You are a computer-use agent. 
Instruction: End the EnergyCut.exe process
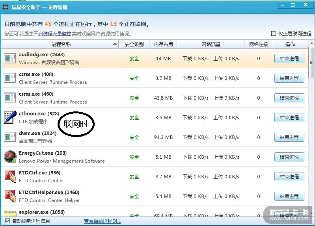tap(289, 157)
